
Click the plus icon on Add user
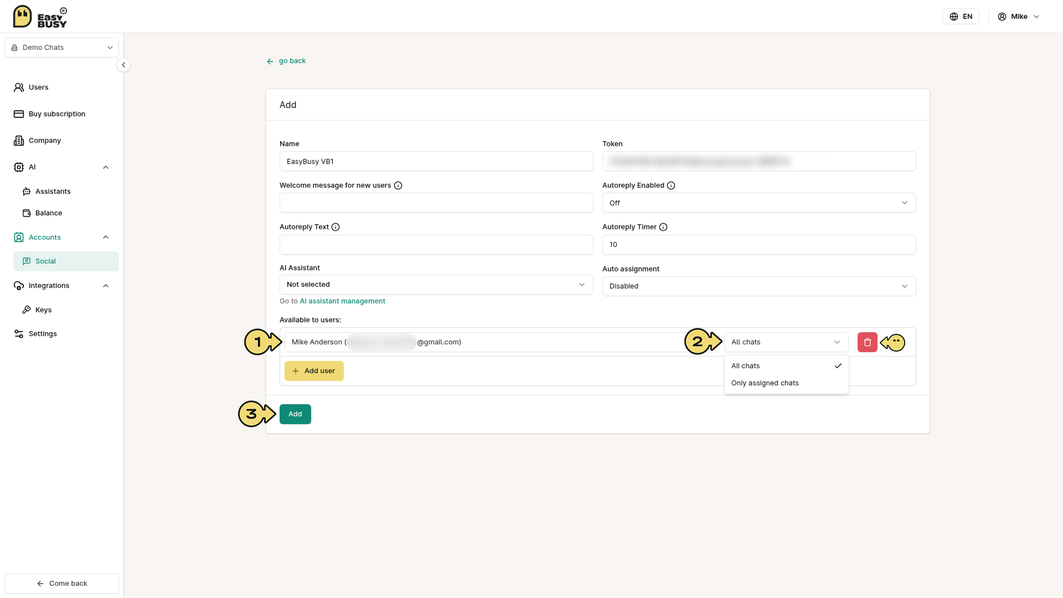(296, 371)
